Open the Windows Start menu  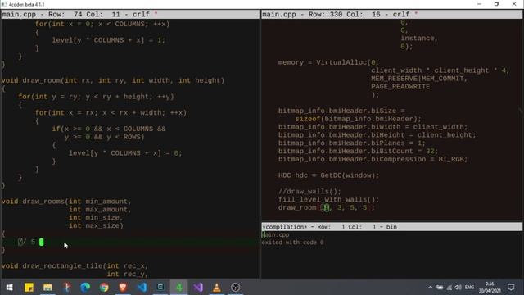(x=9, y=288)
